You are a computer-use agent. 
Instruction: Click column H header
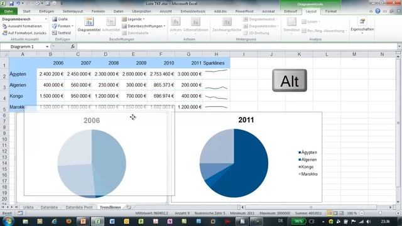pyautogui.click(x=216, y=55)
